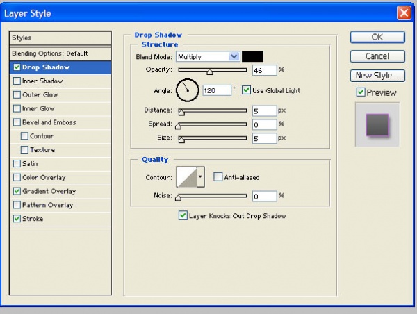
Task: Enable Anti-aliased contour option
Action: point(218,177)
